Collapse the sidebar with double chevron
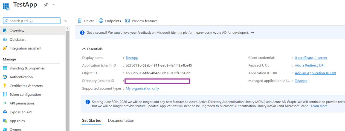Viewport: 345px width, 131px height. (x=65, y=21)
